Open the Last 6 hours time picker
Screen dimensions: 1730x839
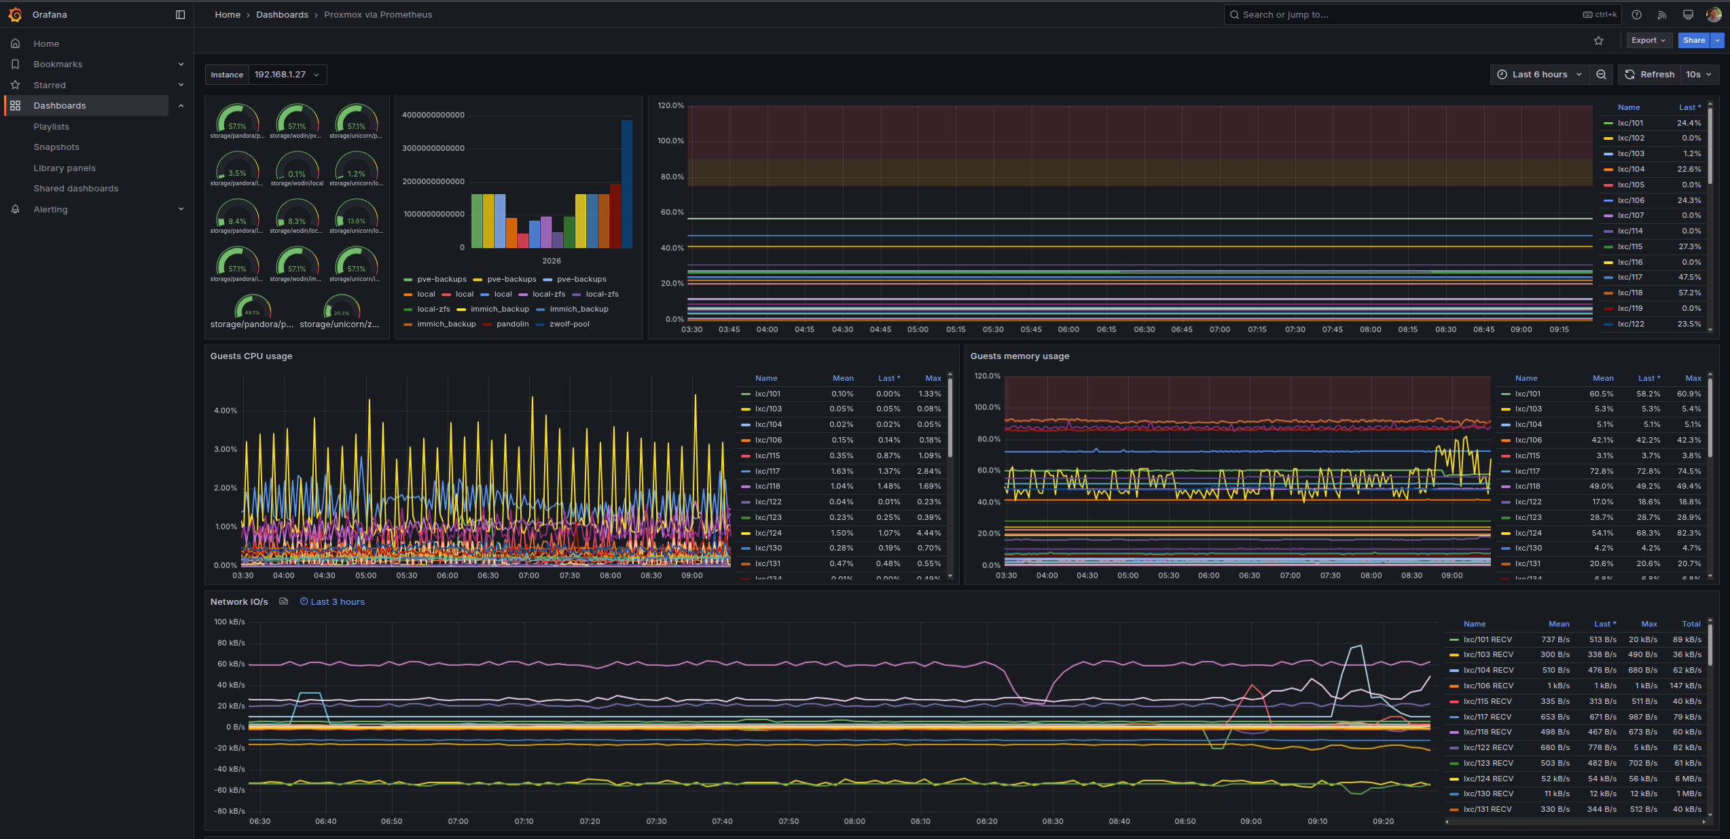pos(1539,75)
